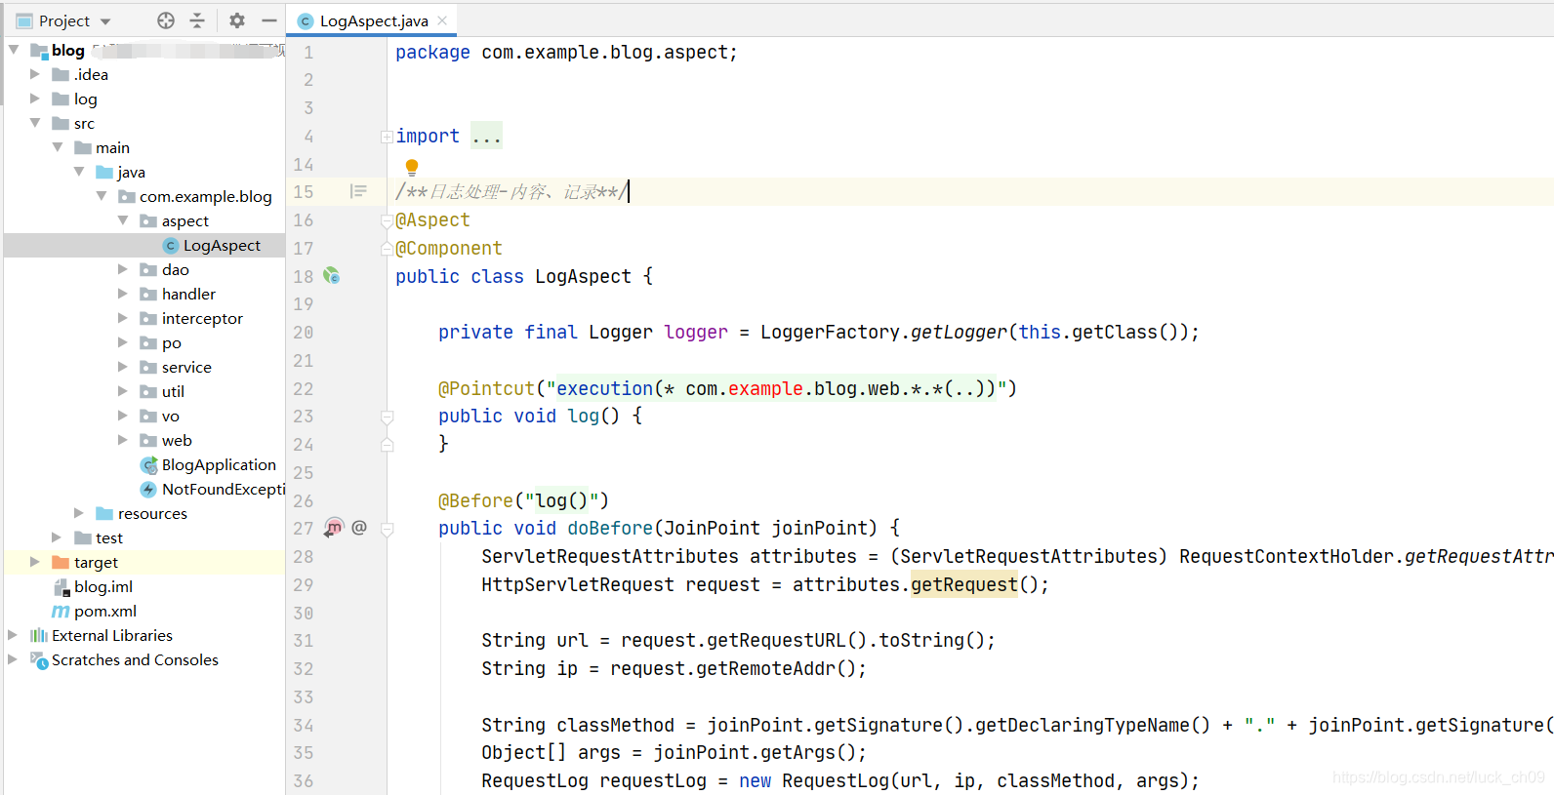The height and width of the screenshot is (795, 1554).
Task: Click the doBefore method name
Action: (610, 529)
